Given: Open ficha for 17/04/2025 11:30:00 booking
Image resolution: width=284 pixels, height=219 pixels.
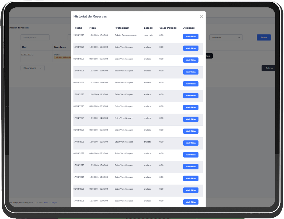Looking at the screenshot, I should [x=191, y=202].
